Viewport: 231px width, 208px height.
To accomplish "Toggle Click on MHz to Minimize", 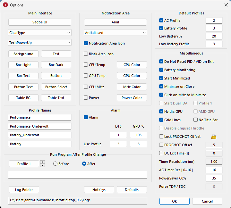I will point(161,95).
